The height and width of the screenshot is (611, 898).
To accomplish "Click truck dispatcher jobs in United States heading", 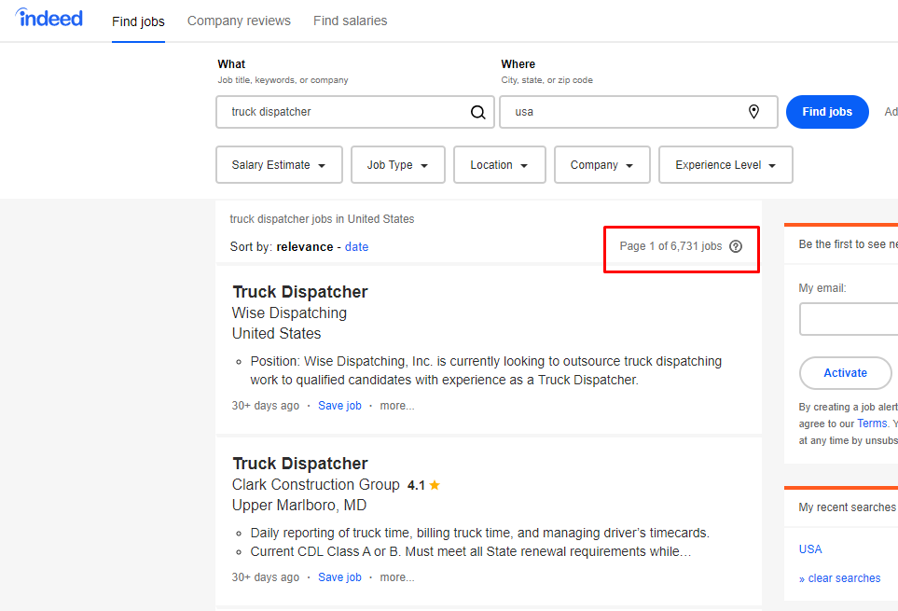I will click(x=322, y=218).
